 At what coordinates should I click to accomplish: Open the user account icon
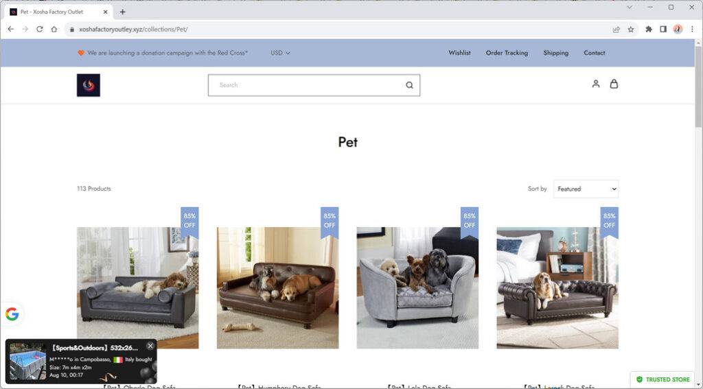tap(596, 84)
